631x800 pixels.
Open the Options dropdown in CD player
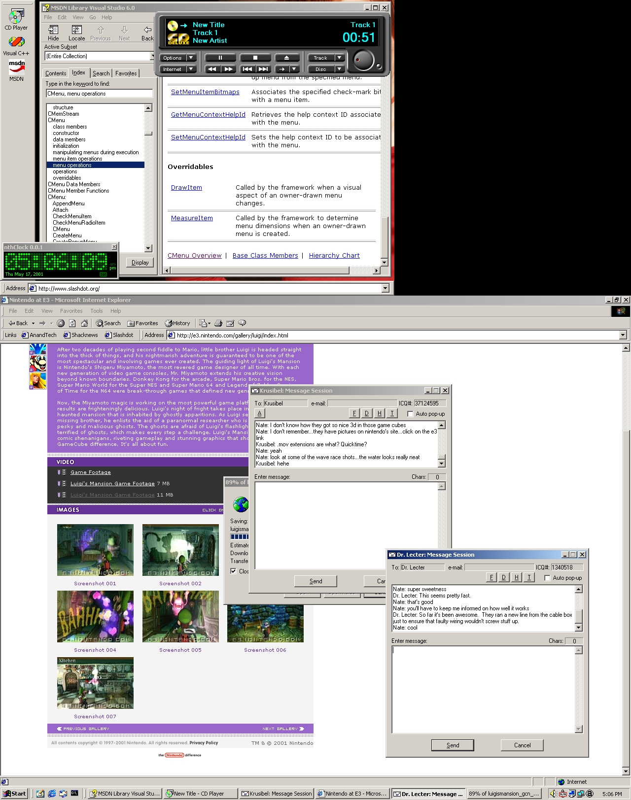pos(191,58)
